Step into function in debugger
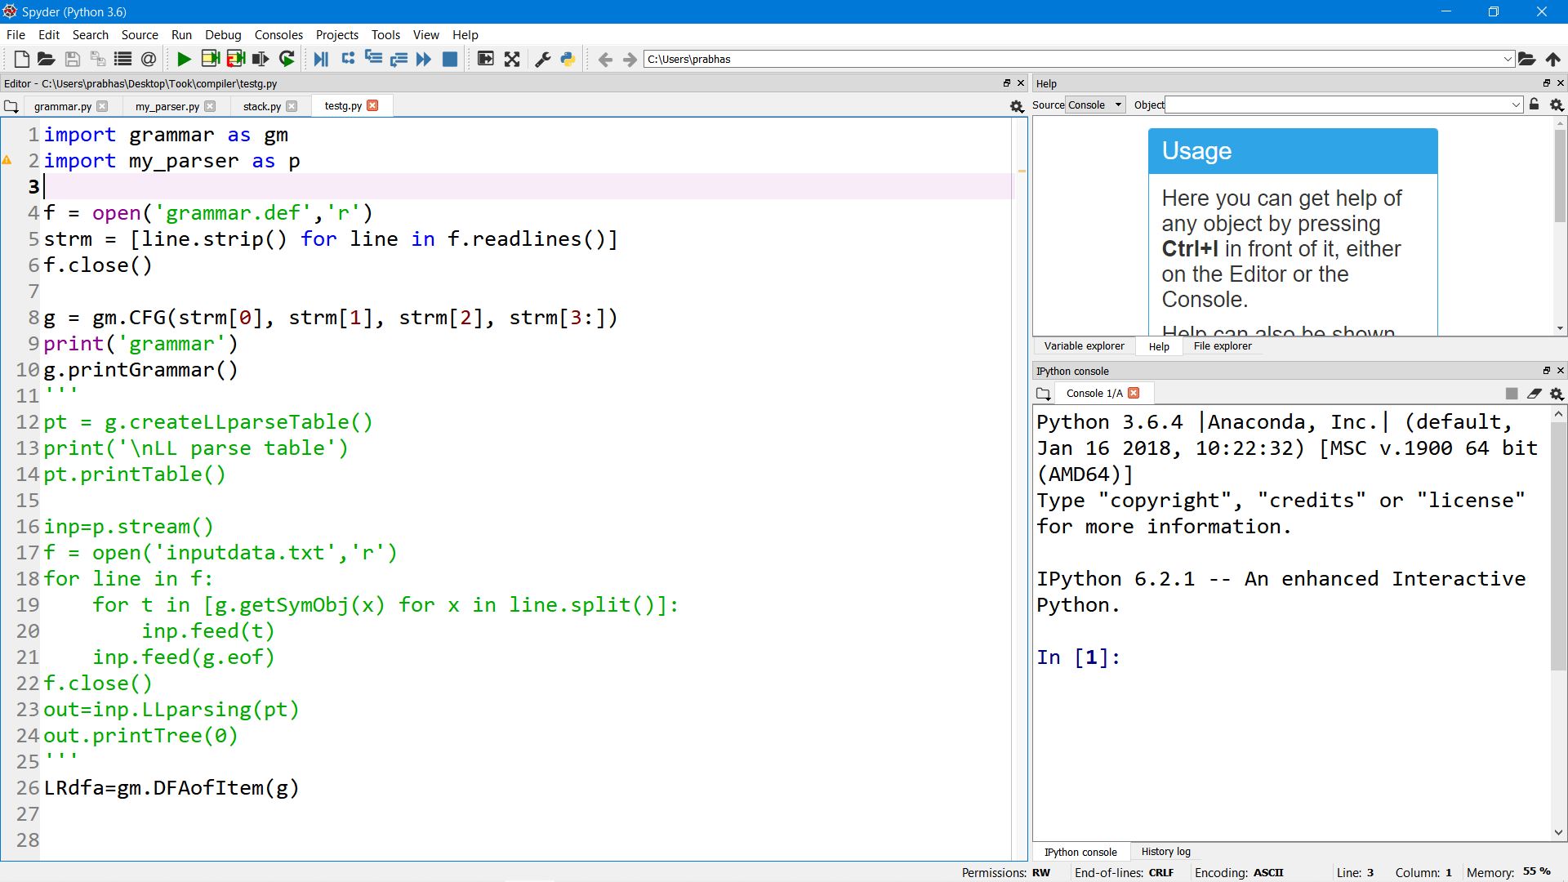This screenshot has height=882, width=1568. coord(373,59)
